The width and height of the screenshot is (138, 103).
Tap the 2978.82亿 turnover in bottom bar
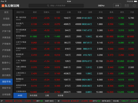pos(106,101)
